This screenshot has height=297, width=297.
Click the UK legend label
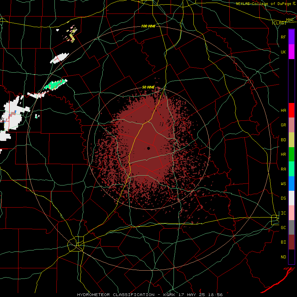[283, 52]
